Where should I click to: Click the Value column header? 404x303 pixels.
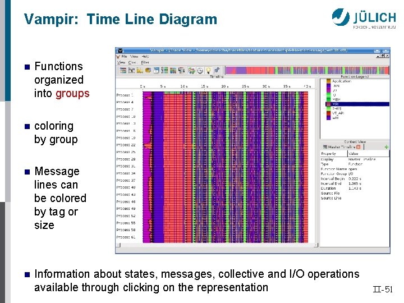point(368,154)
